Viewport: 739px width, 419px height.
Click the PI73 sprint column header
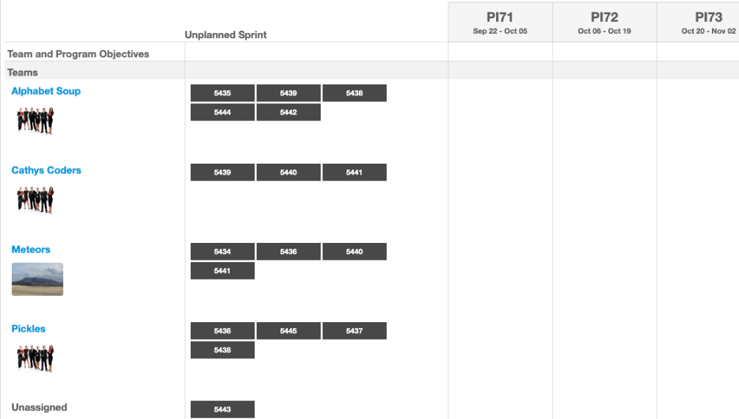tap(698, 22)
